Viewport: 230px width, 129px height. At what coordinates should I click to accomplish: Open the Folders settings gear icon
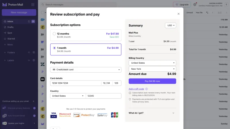click(x=34, y=52)
